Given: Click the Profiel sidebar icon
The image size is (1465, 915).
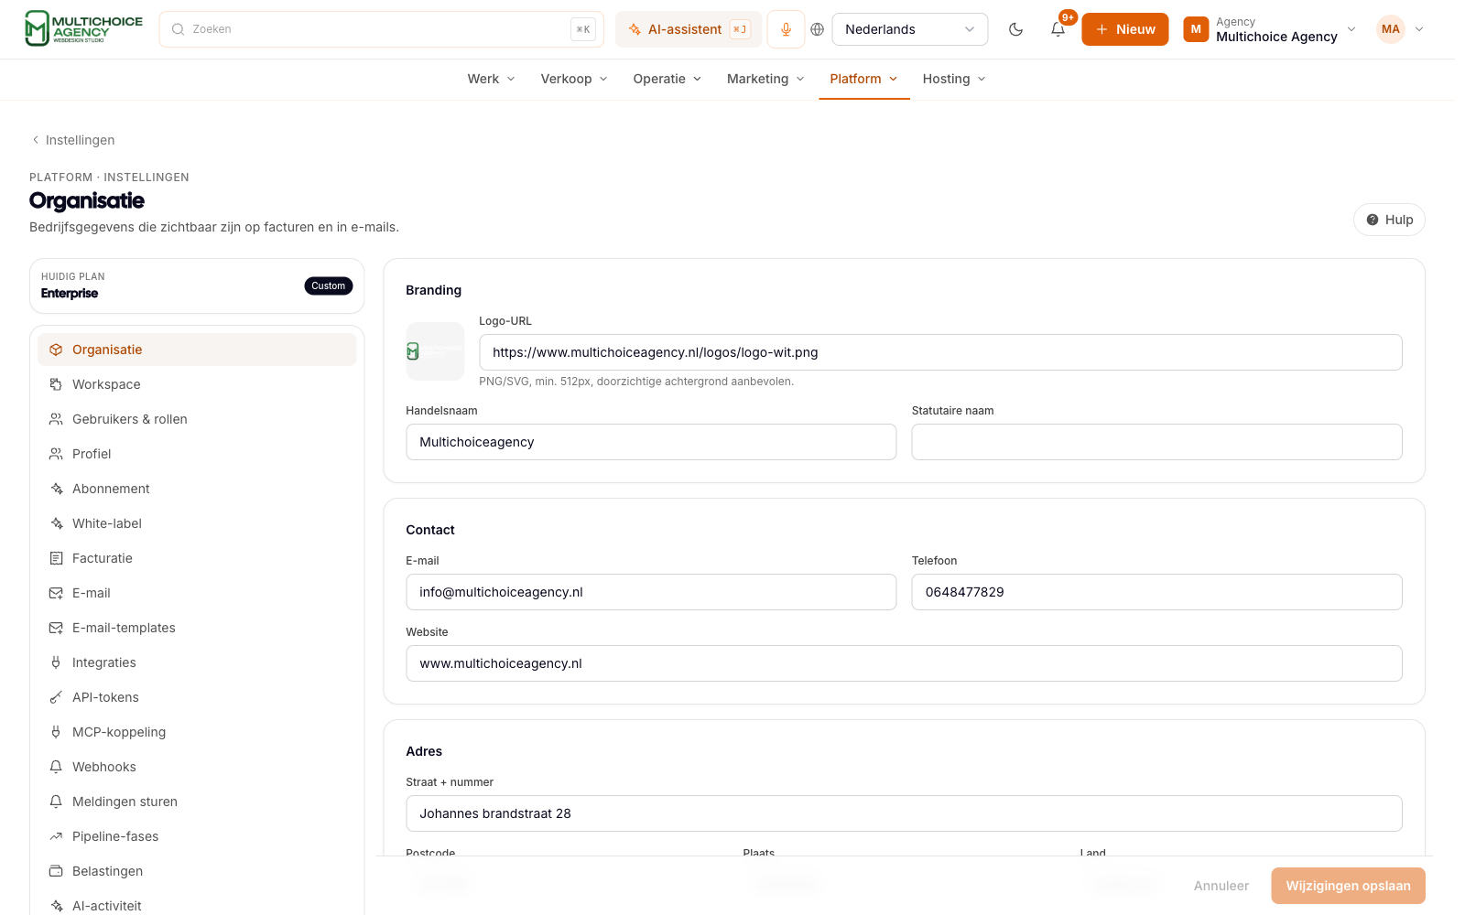Looking at the screenshot, I should tap(56, 454).
